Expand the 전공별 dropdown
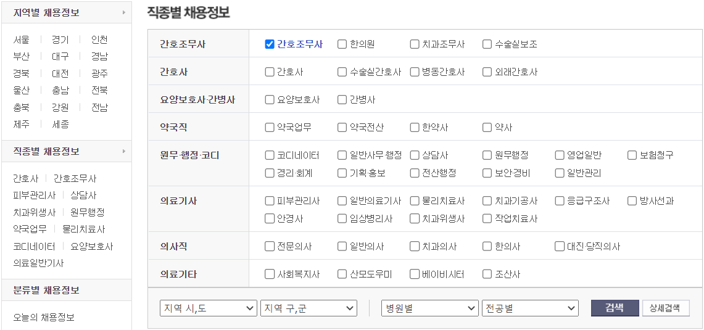This screenshot has width=704, height=330. (x=530, y=308)
